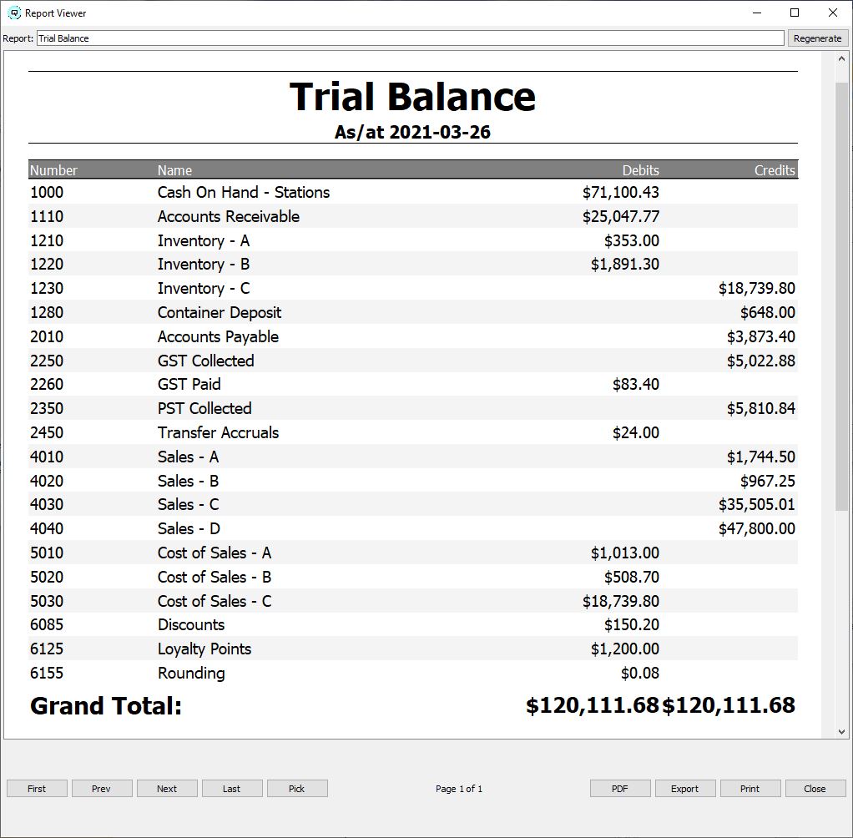Click the Export button
This screenshot has width=853, height=838.
[685, 789]
